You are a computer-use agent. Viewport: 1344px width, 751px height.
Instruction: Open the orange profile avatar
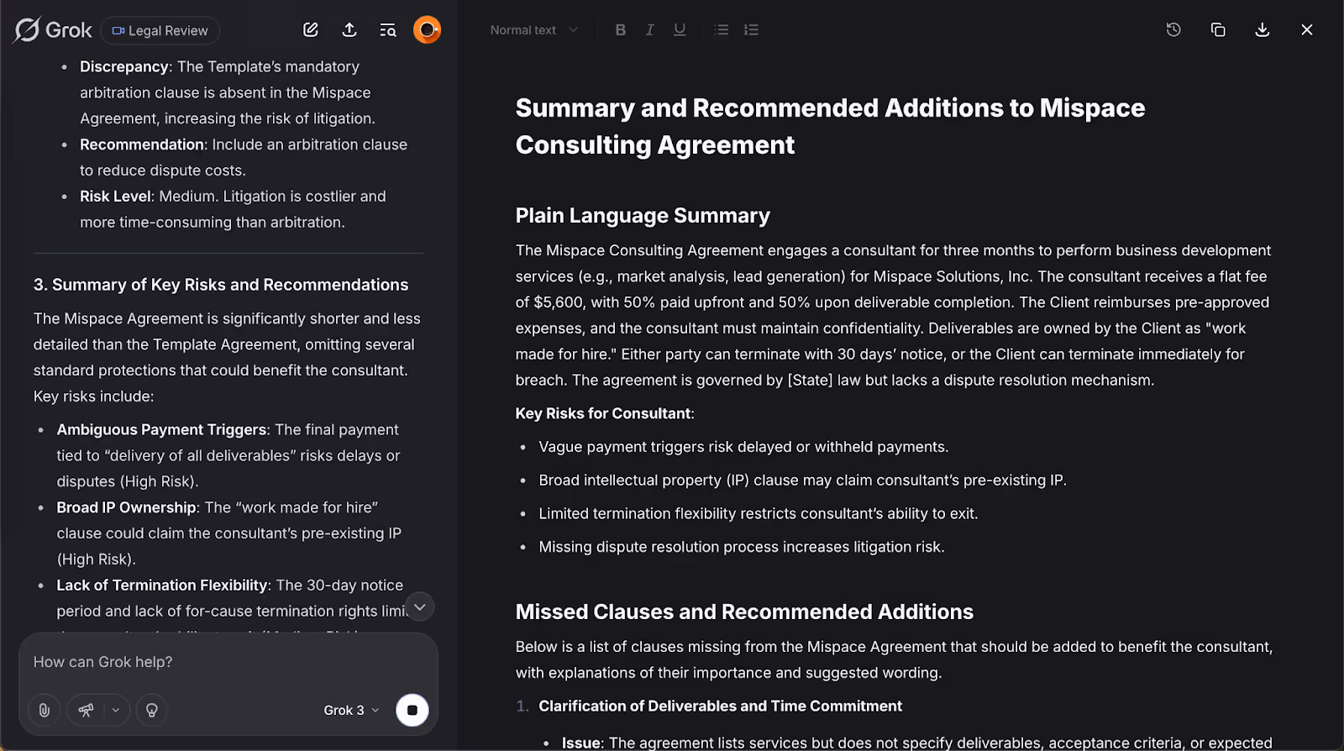[x=427, y=30]
